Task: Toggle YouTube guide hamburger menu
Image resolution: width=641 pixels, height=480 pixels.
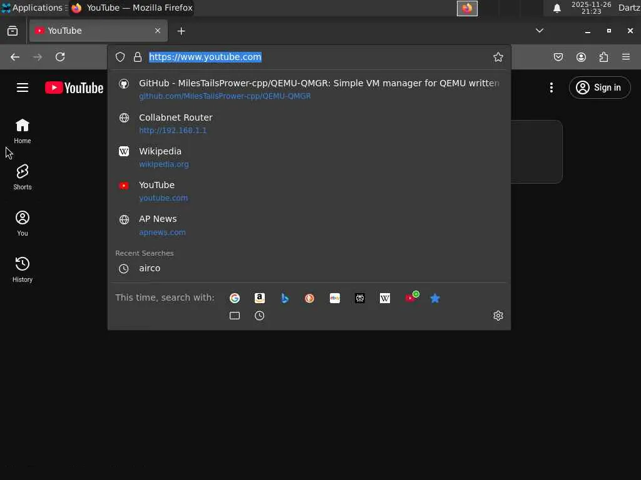Action: point(23,87)
